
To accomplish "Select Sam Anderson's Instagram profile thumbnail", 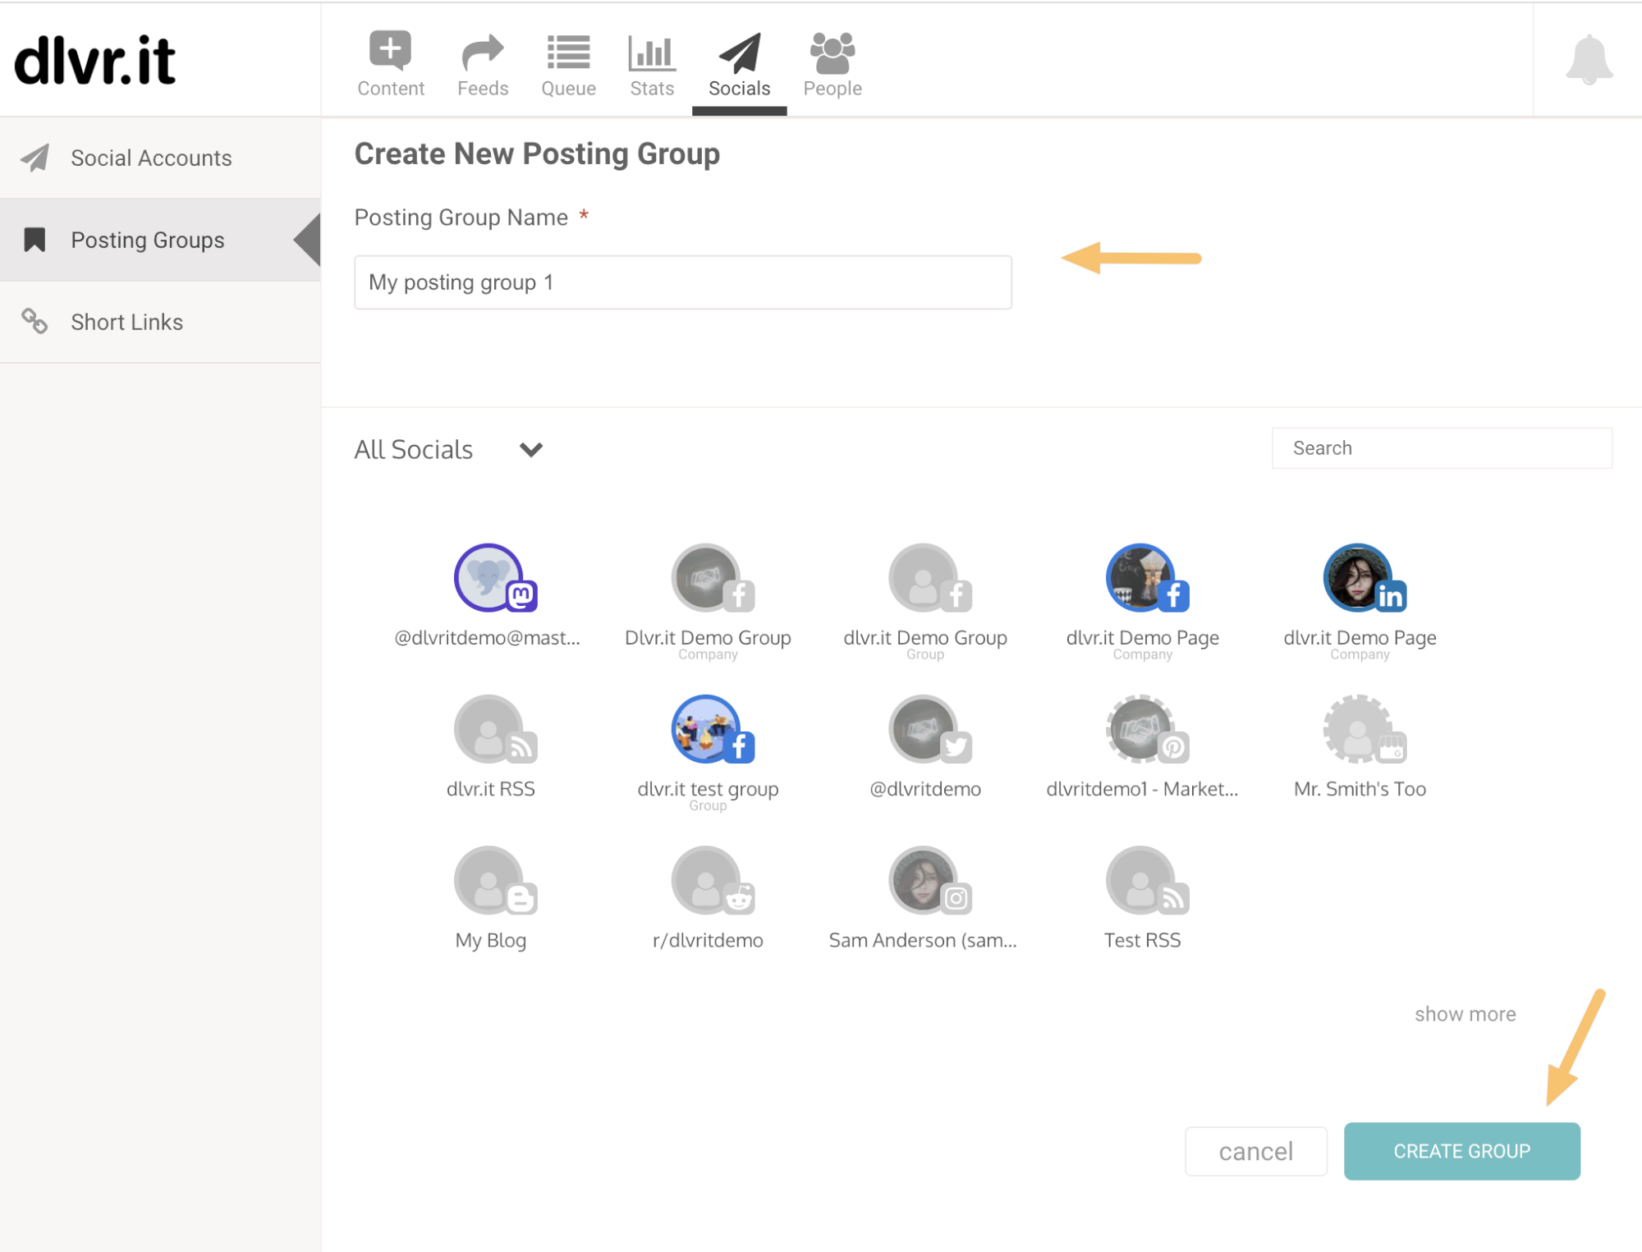I will (923, 879).
